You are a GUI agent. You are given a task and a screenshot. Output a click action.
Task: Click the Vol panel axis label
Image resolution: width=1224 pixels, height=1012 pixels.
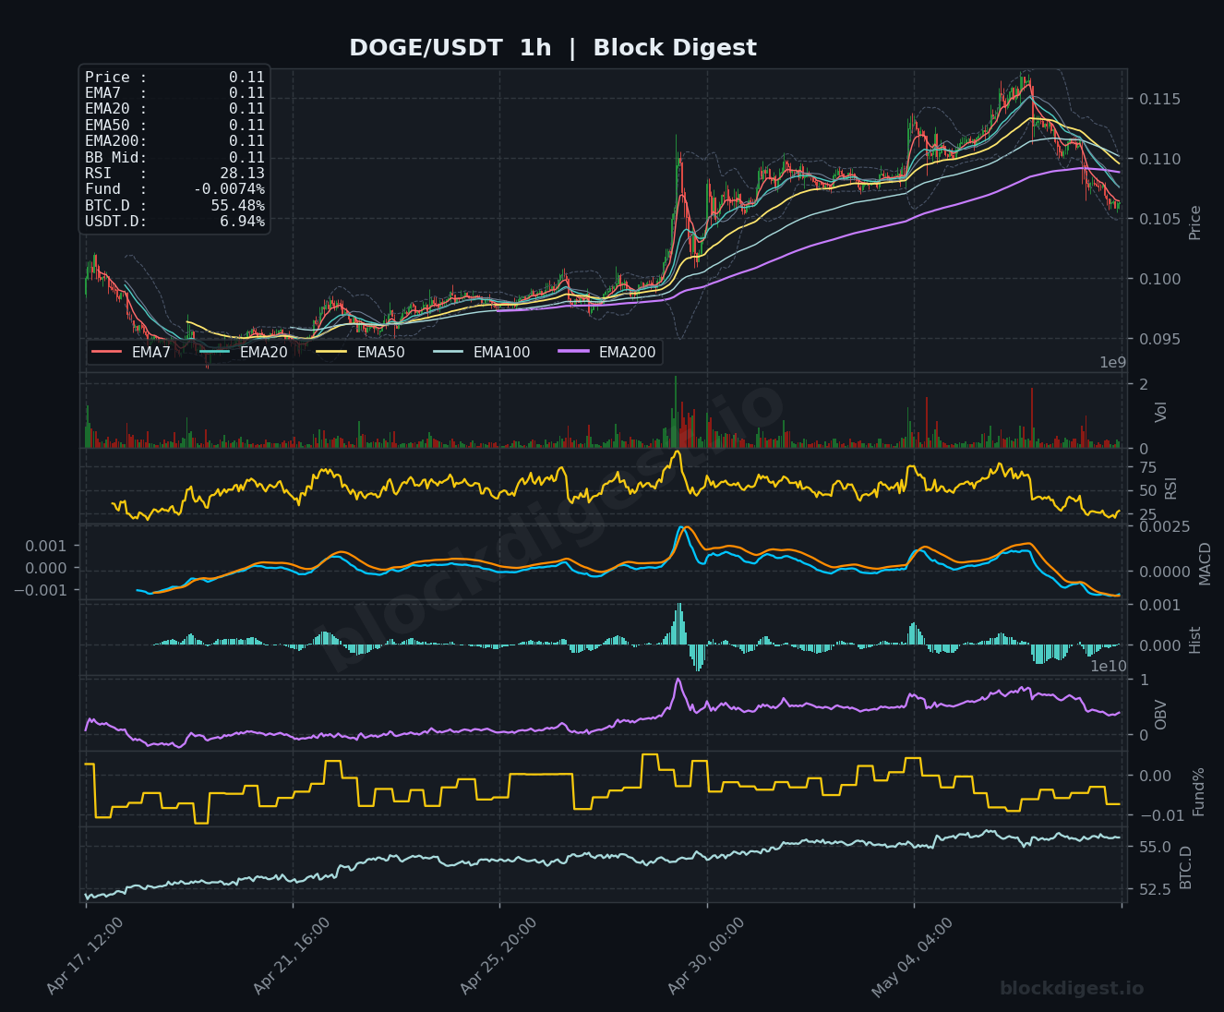pos(1161,412)
